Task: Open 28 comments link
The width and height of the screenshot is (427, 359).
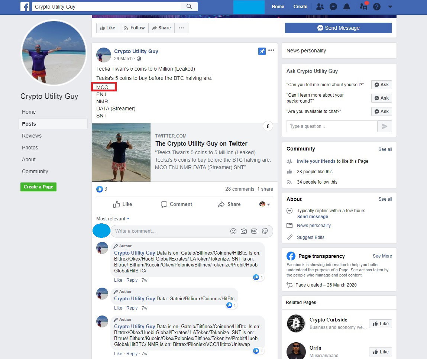Action: pyautogui.click(x=240, y=189)
